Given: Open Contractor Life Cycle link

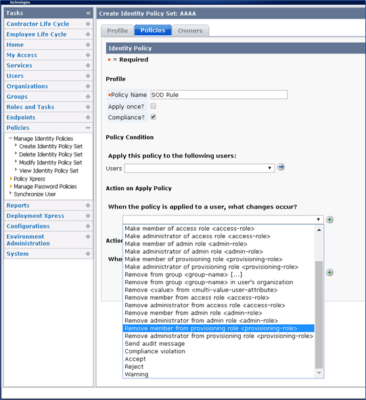Looking at the screenshot, I should pos(38,24).
